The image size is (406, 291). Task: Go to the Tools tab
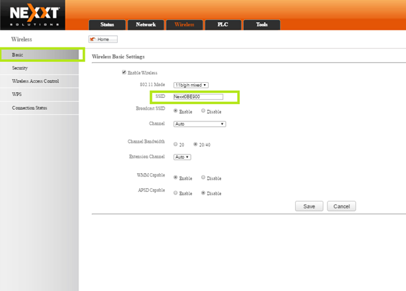point(262,25)
